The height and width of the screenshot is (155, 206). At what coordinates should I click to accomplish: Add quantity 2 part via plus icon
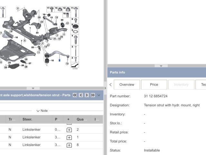(x=69, y=129)
